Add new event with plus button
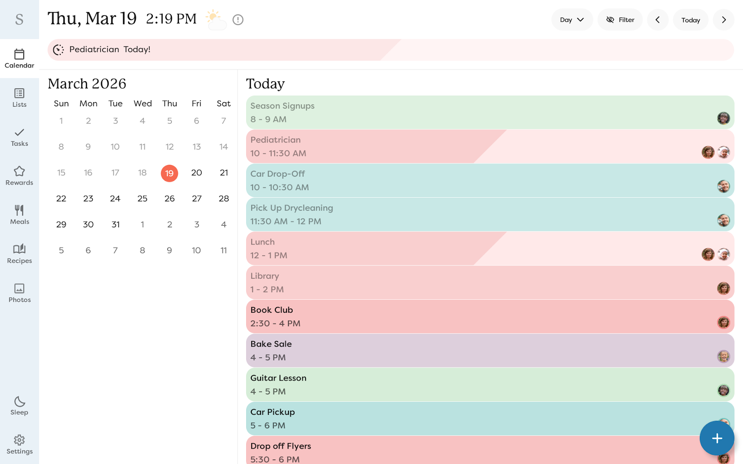The width and height of the screenshot is (743, 464). (717, 438)
